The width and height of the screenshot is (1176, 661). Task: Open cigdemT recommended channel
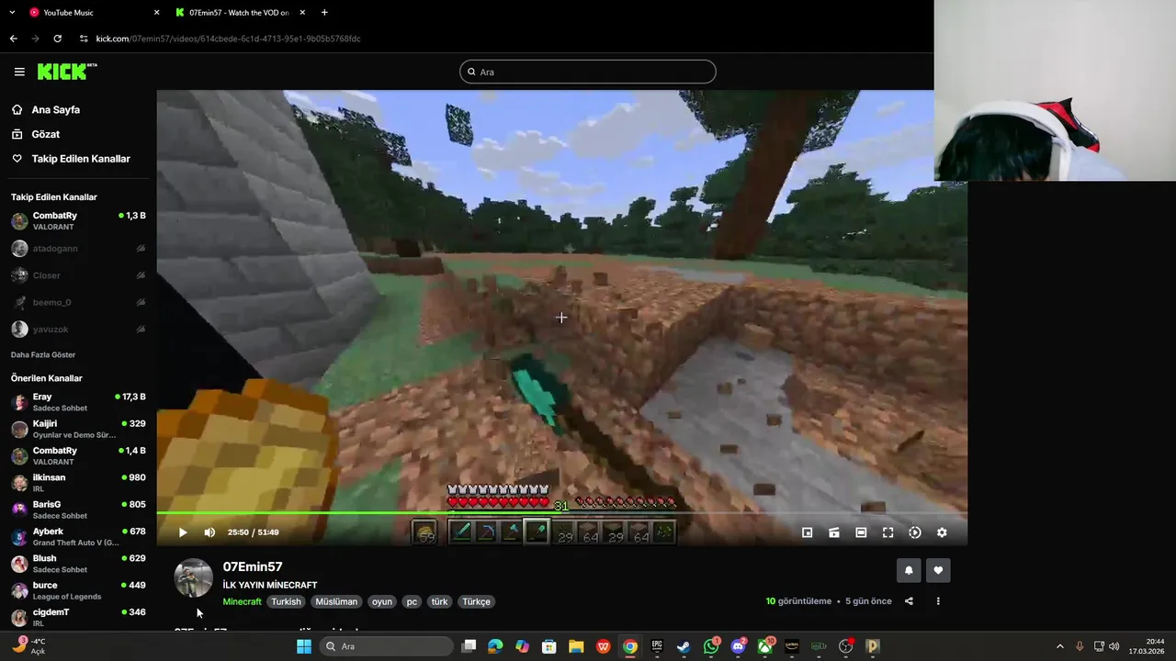78,617
